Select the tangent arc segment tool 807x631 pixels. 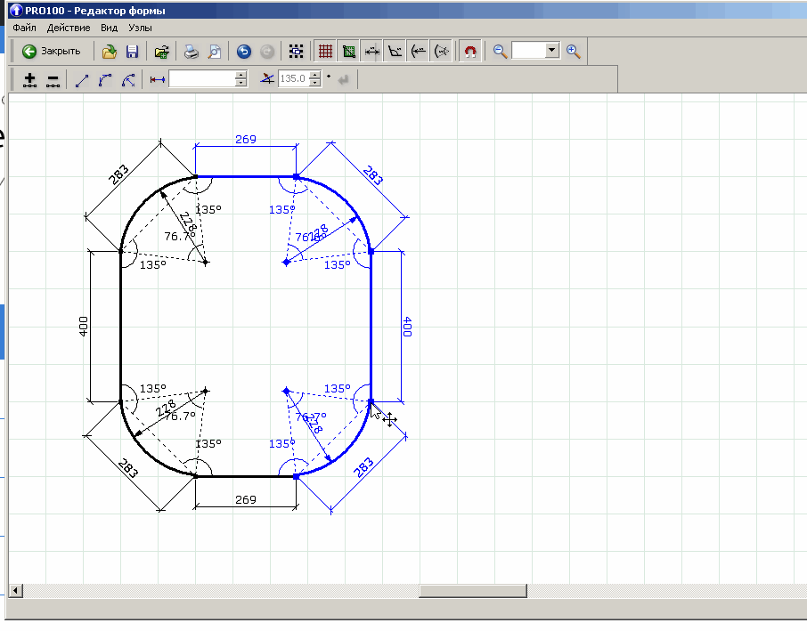[128, 80]
